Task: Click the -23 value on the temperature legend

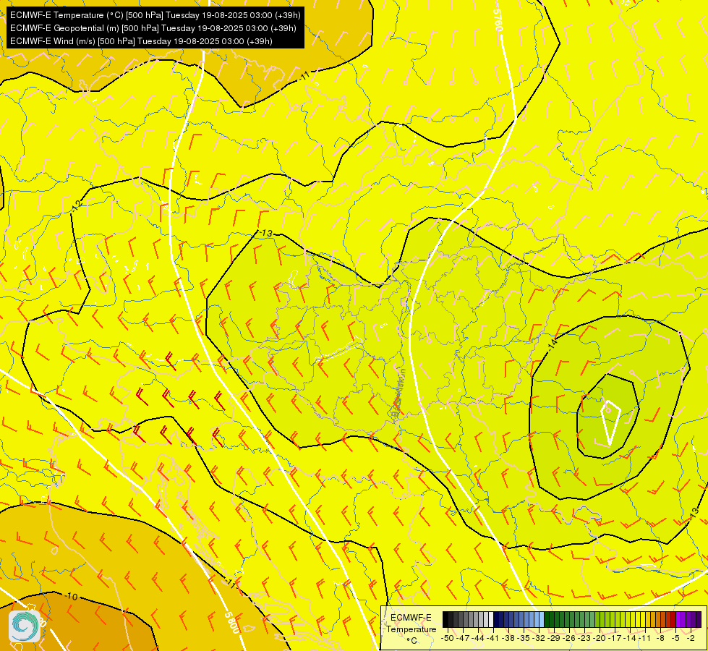Action: click(584, 638)
